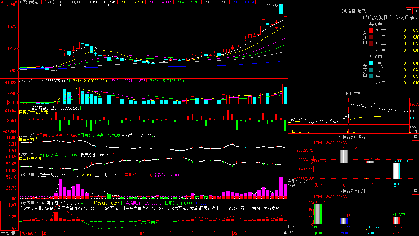The width and height of the screenshot is (419, 236).
Task: Click 大户 label in 深圳超赢实时监控 chart
Action: (370, 185)
